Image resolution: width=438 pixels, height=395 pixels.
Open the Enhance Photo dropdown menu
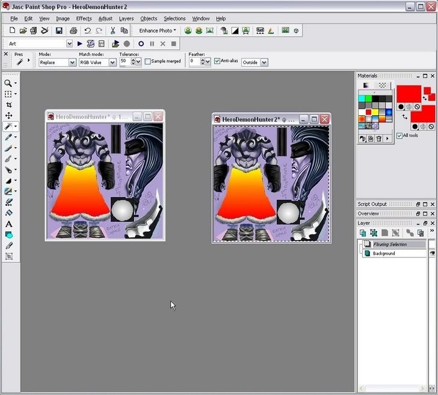click(158, 31)
